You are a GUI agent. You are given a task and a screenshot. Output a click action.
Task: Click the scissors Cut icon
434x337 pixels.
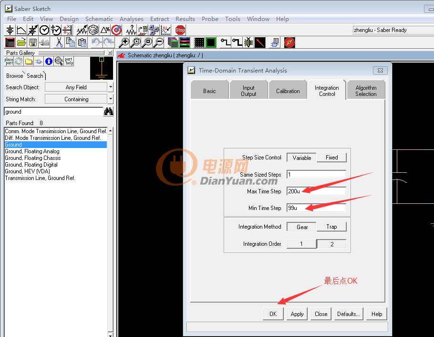pyautogui.click(x=59, y=42)
